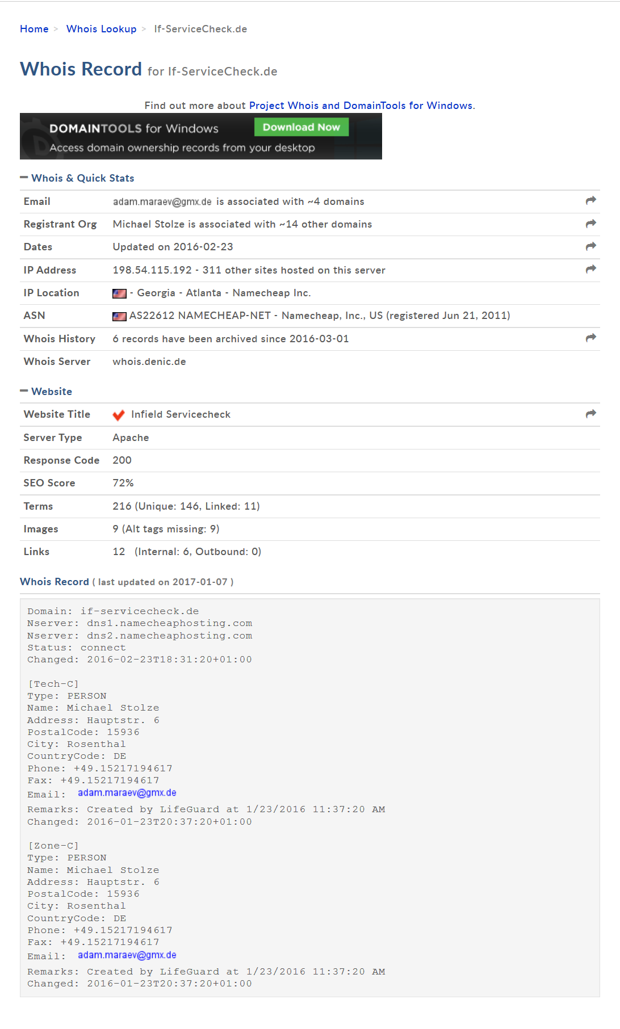Click the 'Whois Record' page heading
The width and height of the screenshot is (620, 1029).
81,69
